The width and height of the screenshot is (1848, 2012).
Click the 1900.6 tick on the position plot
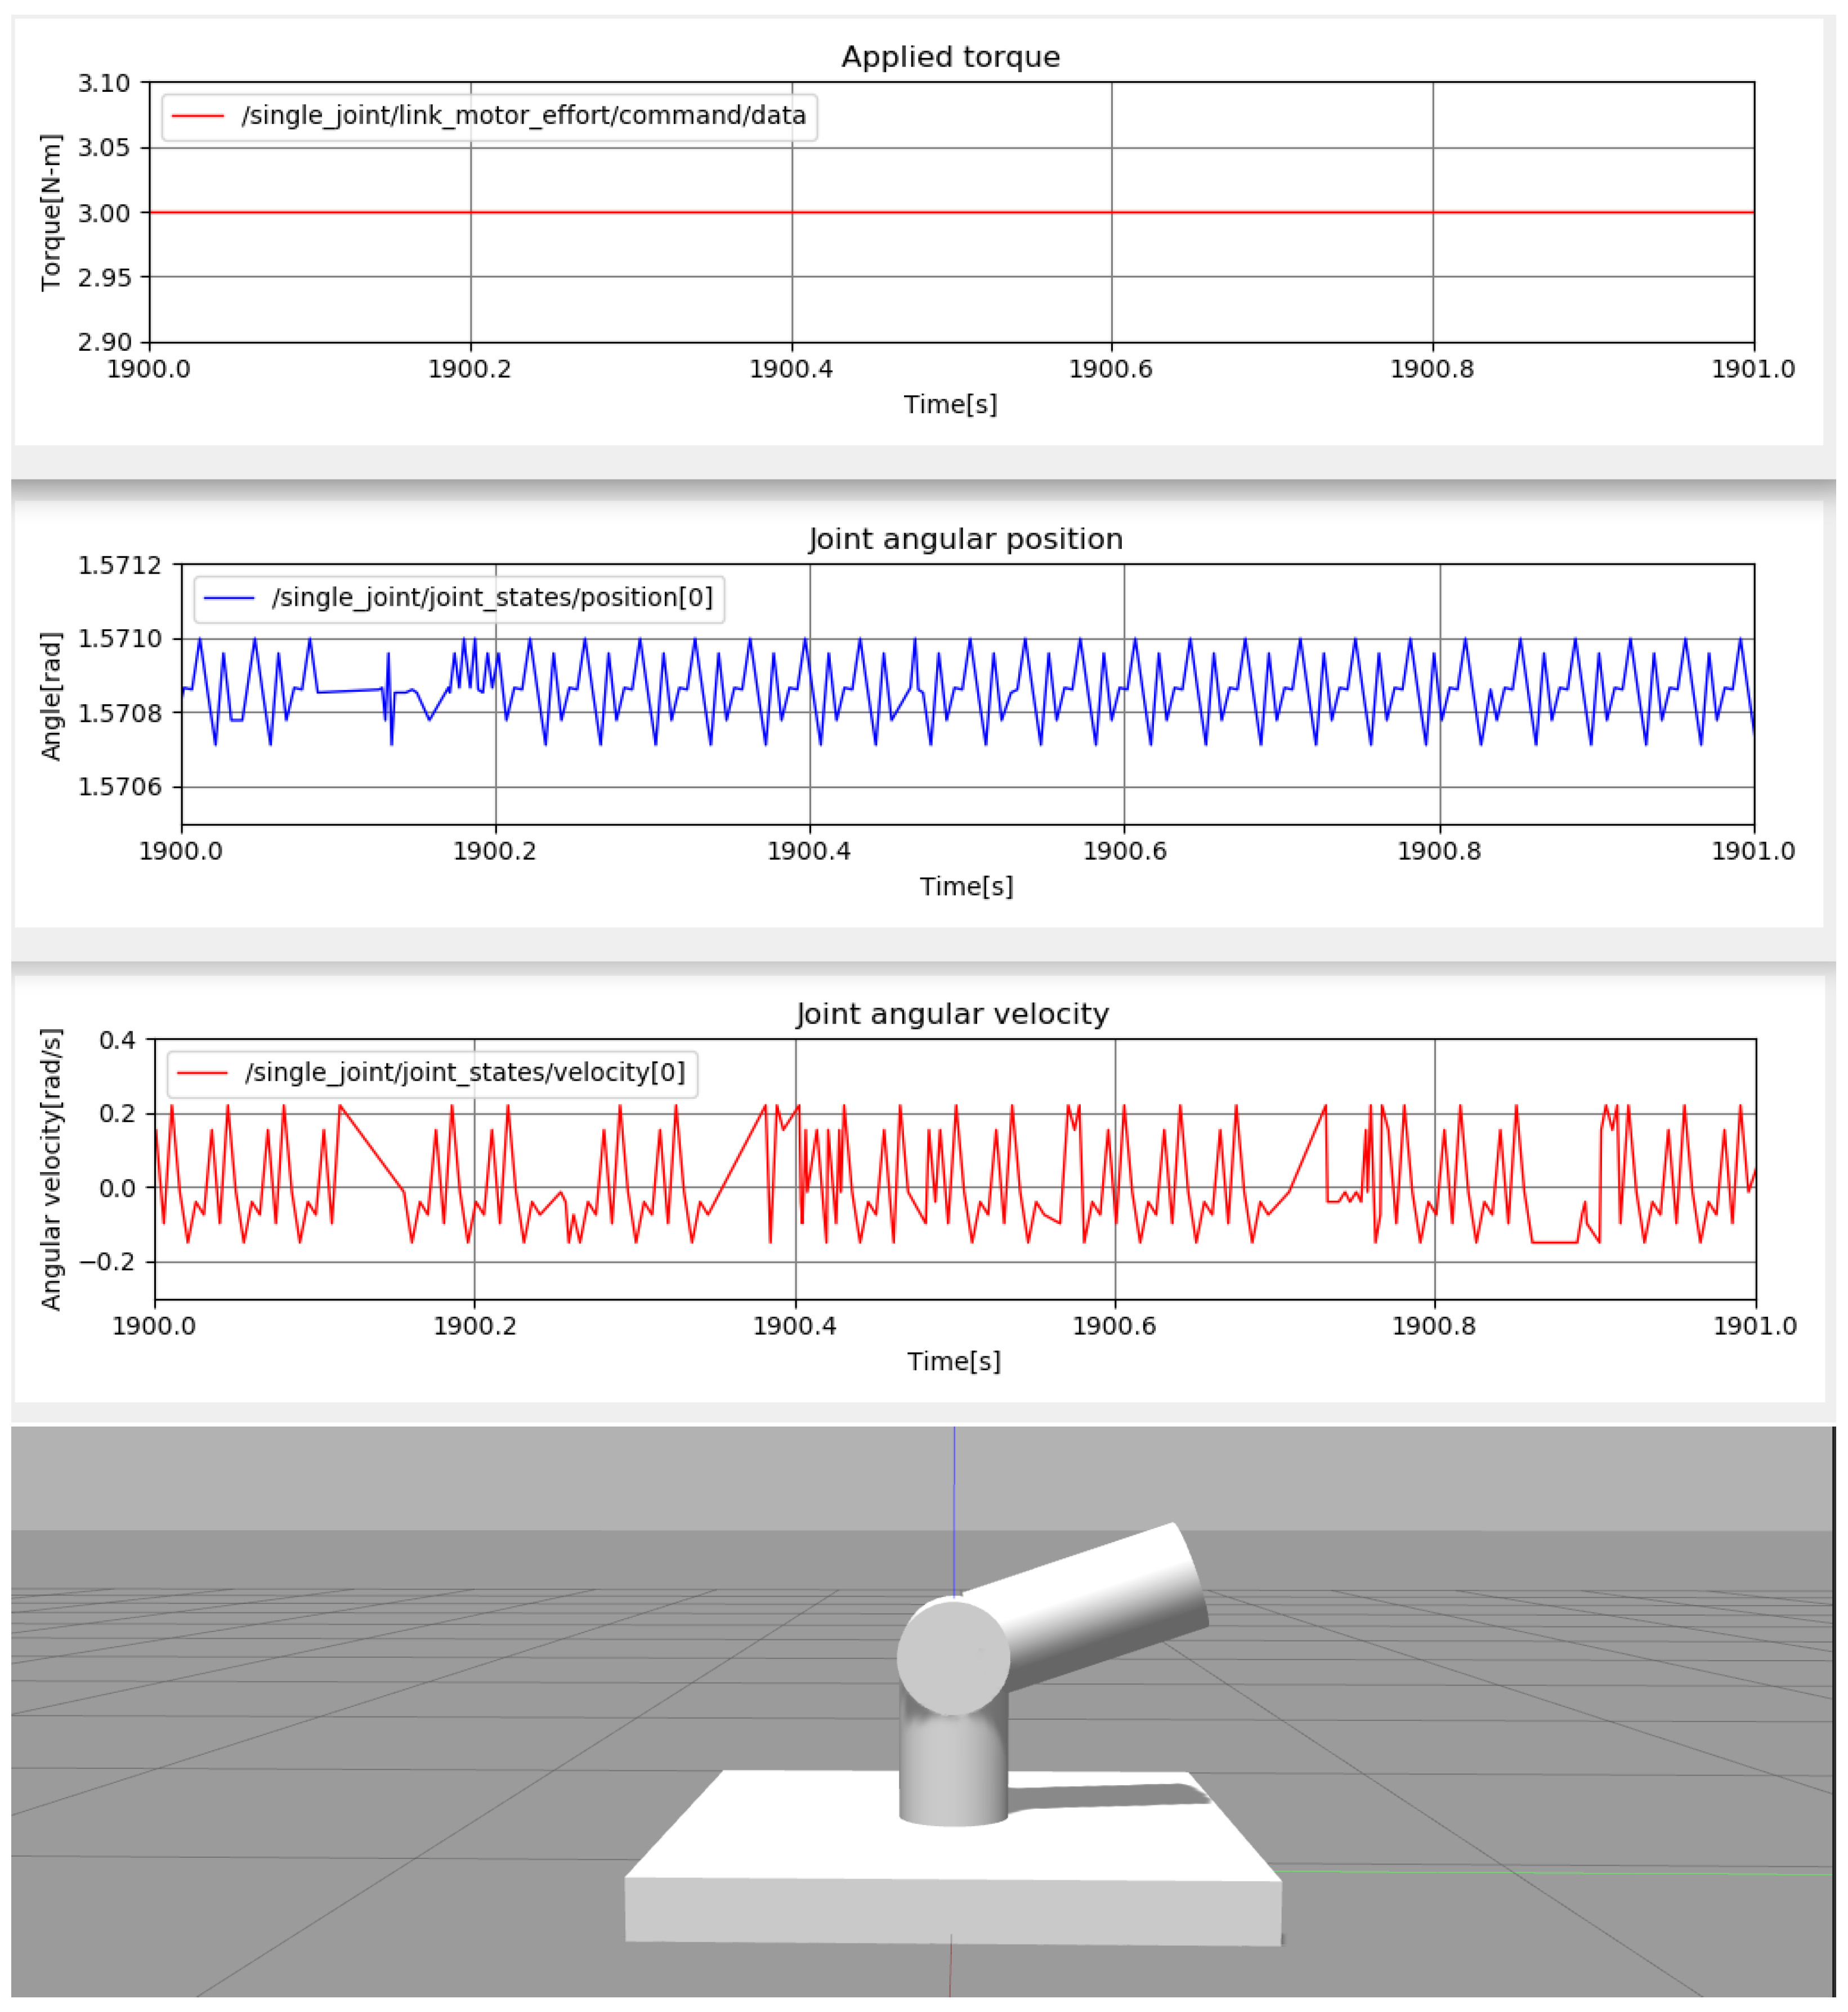[x=1124, y=851]
